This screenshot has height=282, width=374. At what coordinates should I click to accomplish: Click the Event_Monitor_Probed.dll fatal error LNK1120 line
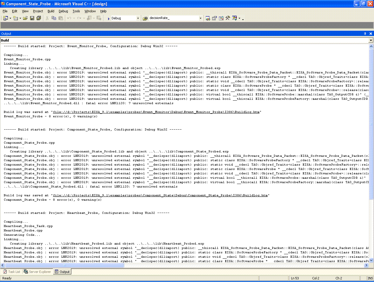click(x=89, y=103)
